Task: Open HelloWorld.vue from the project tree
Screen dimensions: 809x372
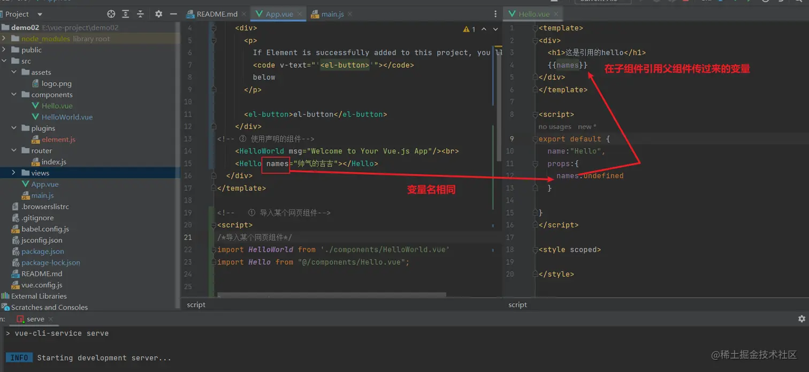Action: point(67,117)
